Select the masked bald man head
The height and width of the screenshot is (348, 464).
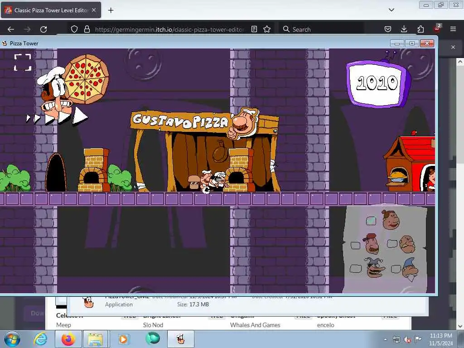[407, 244]
